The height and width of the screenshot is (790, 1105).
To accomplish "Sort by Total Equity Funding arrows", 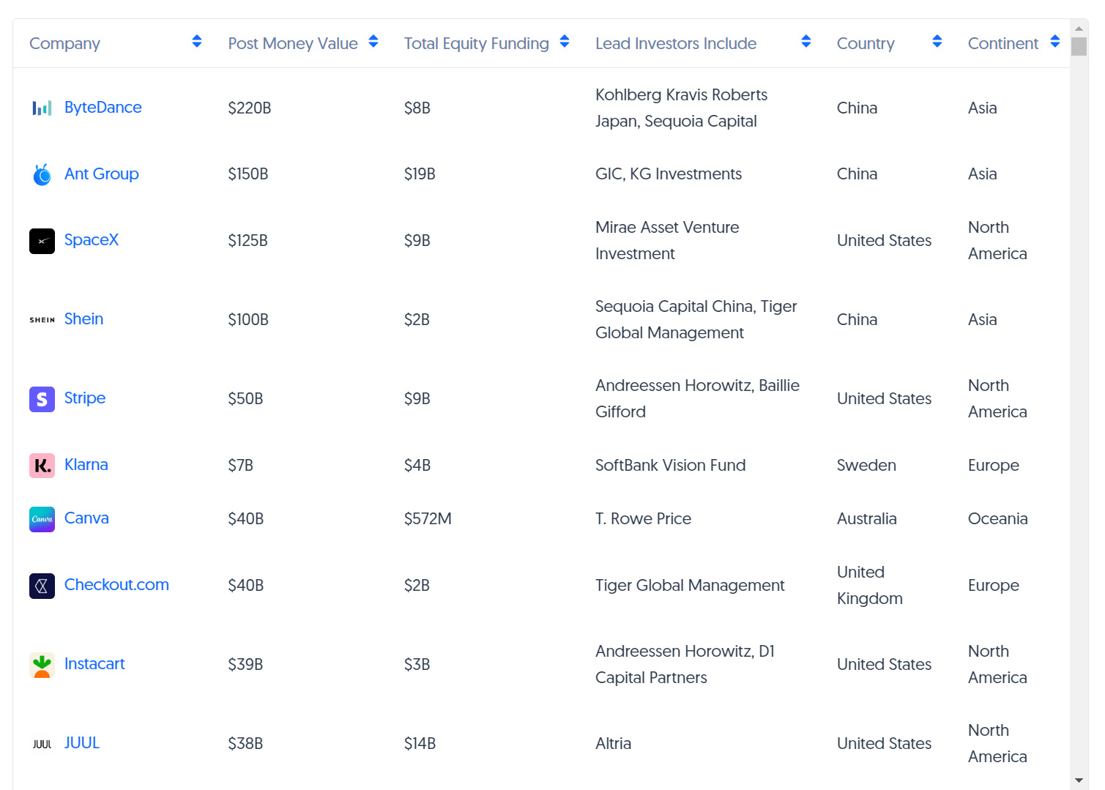I will pyautogui.click(x=565, y=42).
